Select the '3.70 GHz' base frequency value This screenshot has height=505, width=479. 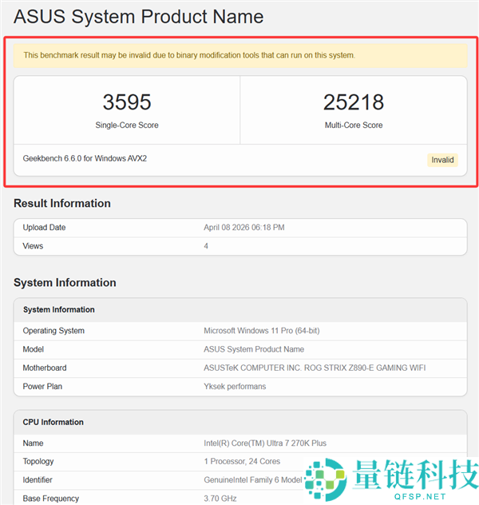coord(220,499)
